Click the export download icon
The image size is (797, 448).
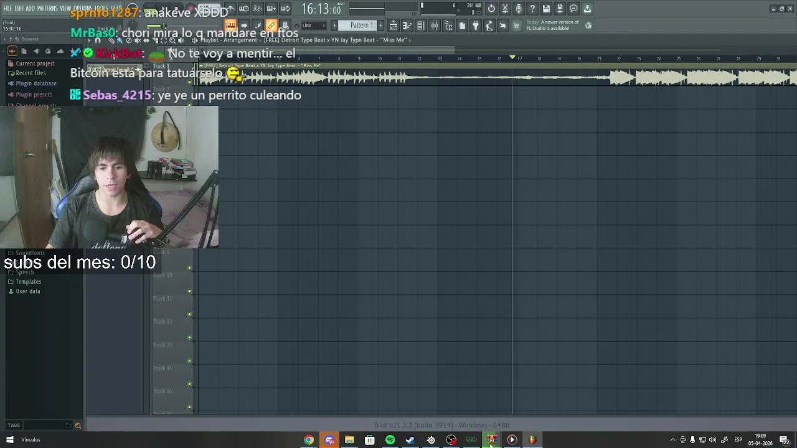(x=587, y=9)
